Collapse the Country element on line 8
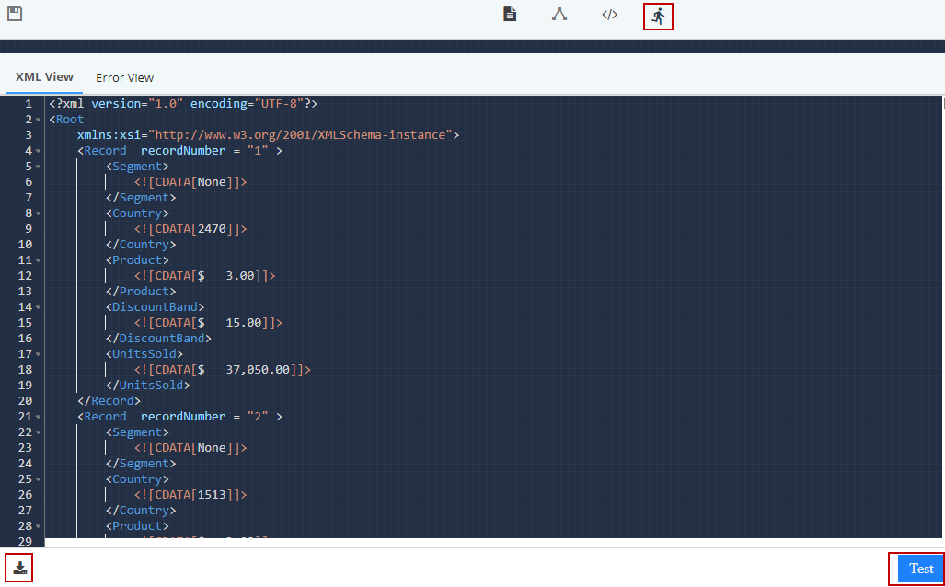 click(x=38, y=213)
